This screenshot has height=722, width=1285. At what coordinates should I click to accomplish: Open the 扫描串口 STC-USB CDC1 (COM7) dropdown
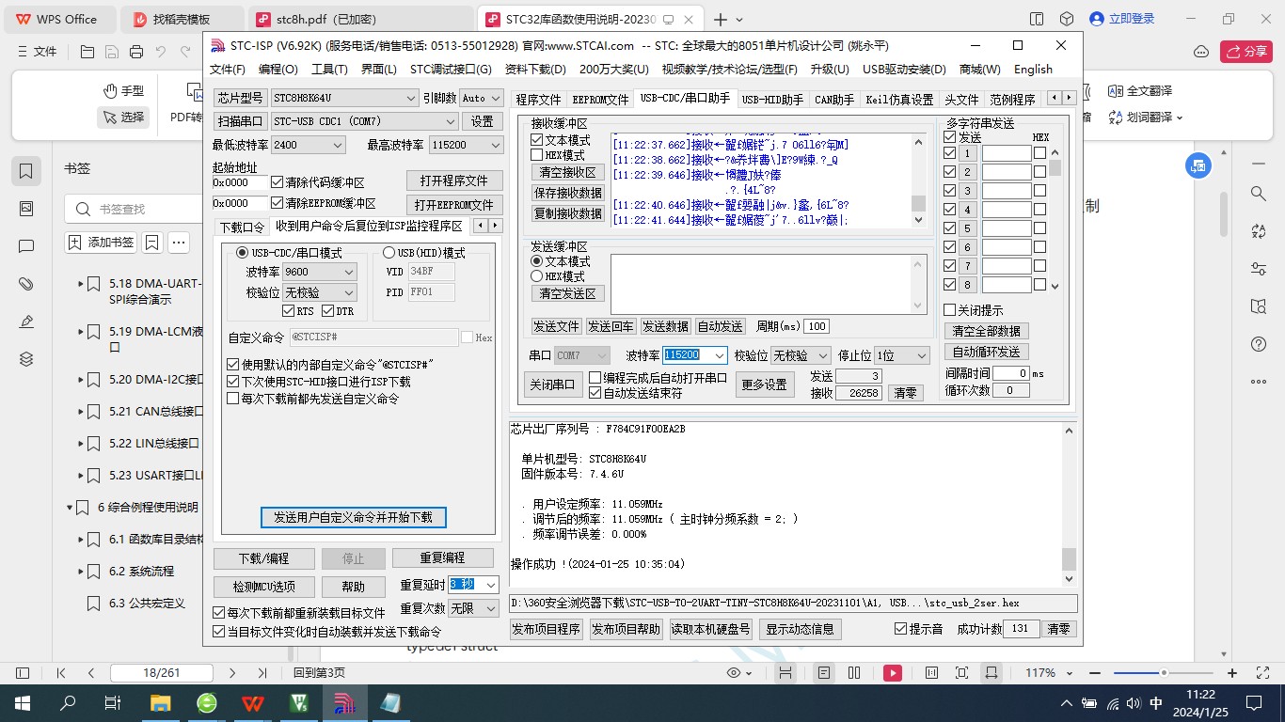coord(451,121)
